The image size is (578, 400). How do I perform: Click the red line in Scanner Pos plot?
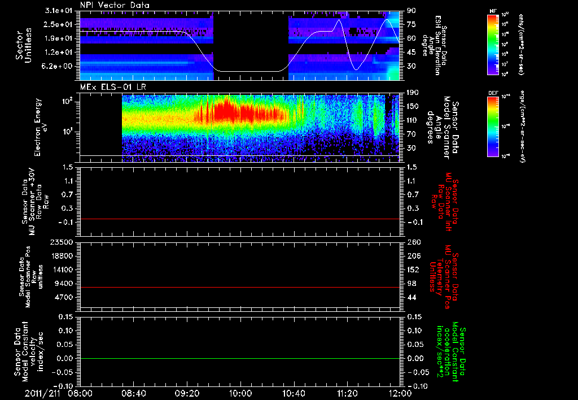tap(239, 287)
